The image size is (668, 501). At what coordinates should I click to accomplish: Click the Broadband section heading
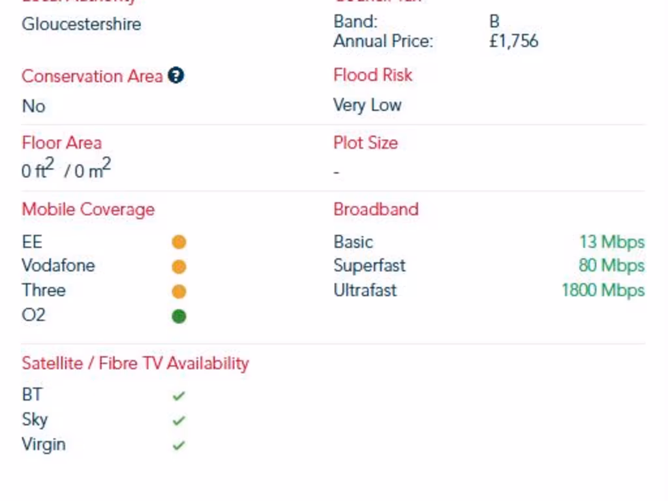(x=376, y=209)
